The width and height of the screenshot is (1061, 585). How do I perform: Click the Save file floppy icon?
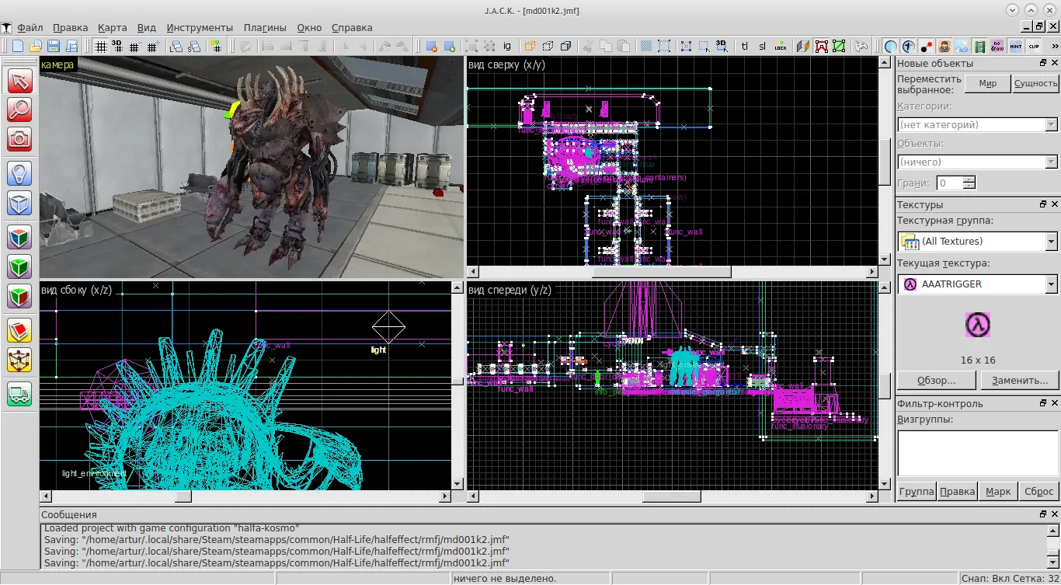[x=54, y=47]
